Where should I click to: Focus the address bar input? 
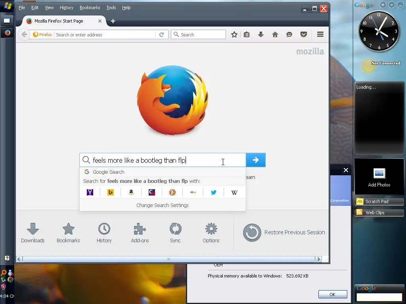[105, 35]
